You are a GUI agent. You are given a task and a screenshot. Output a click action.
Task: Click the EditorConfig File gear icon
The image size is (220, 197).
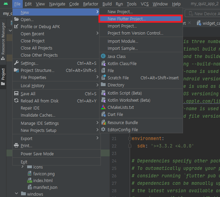coord(103,129)
